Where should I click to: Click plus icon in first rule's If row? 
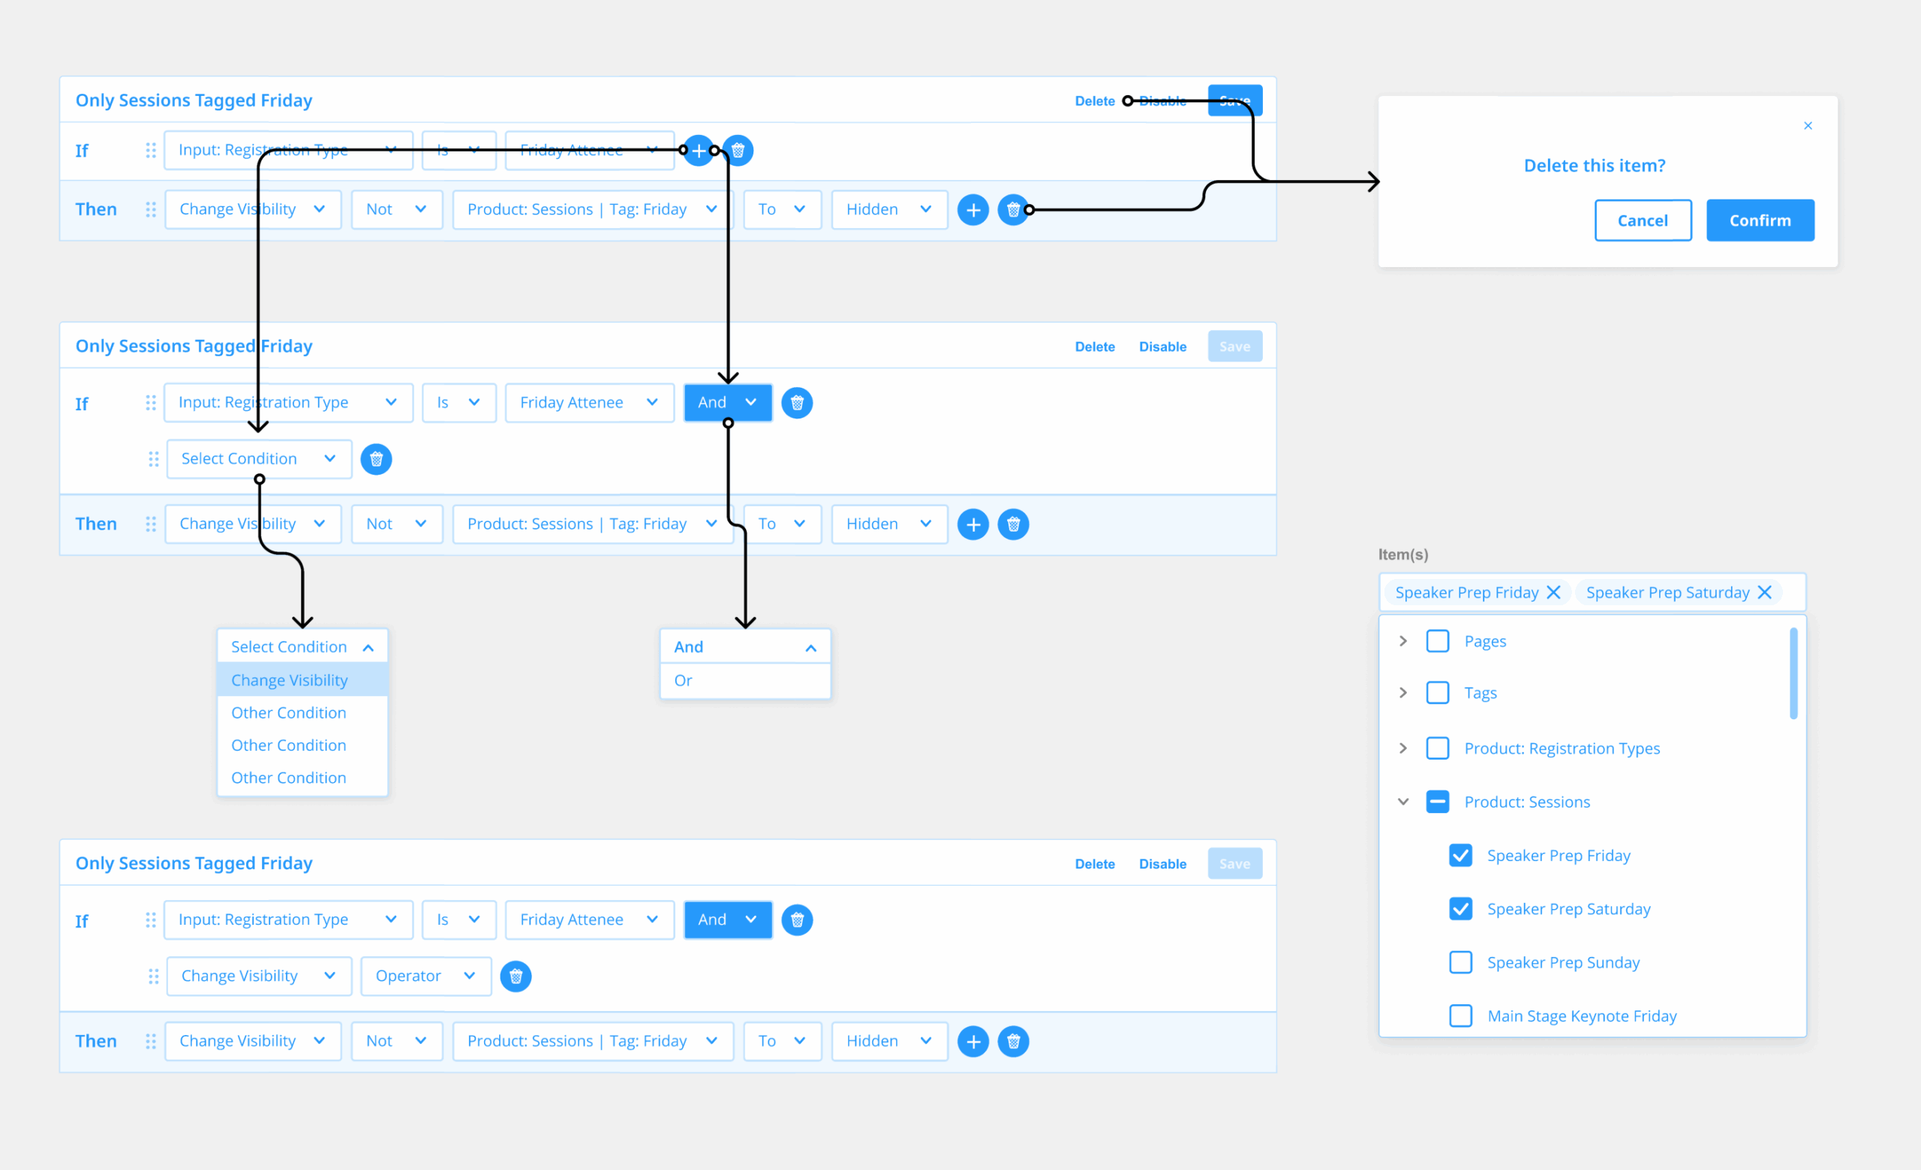pos(699,150)
